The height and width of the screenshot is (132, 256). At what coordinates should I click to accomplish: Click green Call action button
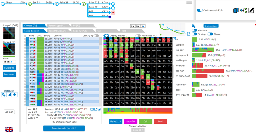[146, 121]
